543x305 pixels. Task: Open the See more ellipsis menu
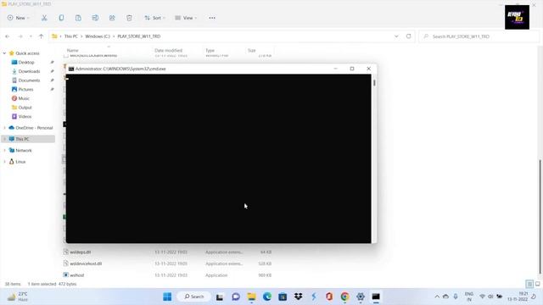click(x=212, y=18)
